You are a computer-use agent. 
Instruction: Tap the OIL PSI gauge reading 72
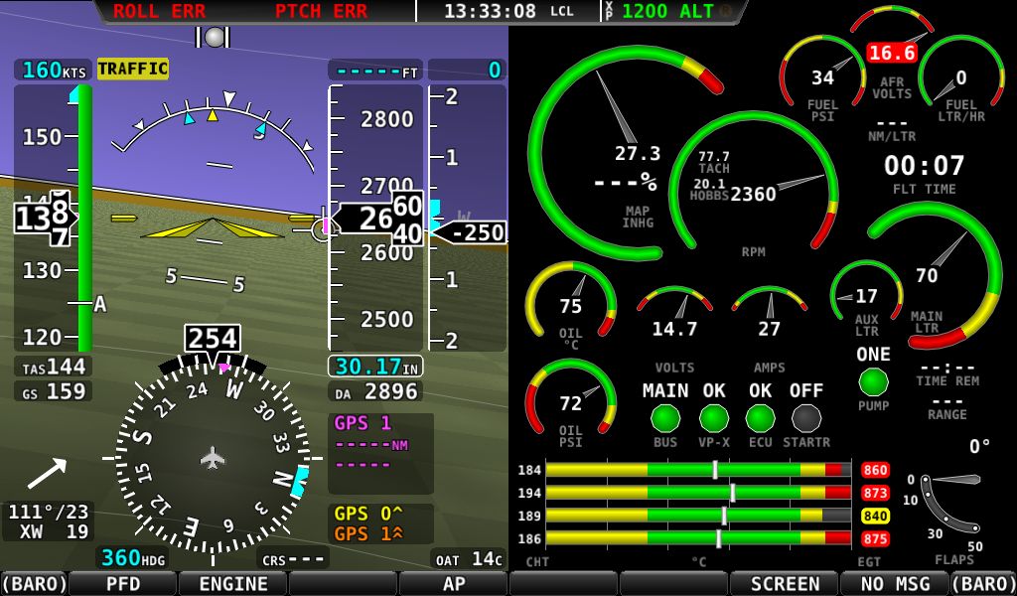[571, 403]
